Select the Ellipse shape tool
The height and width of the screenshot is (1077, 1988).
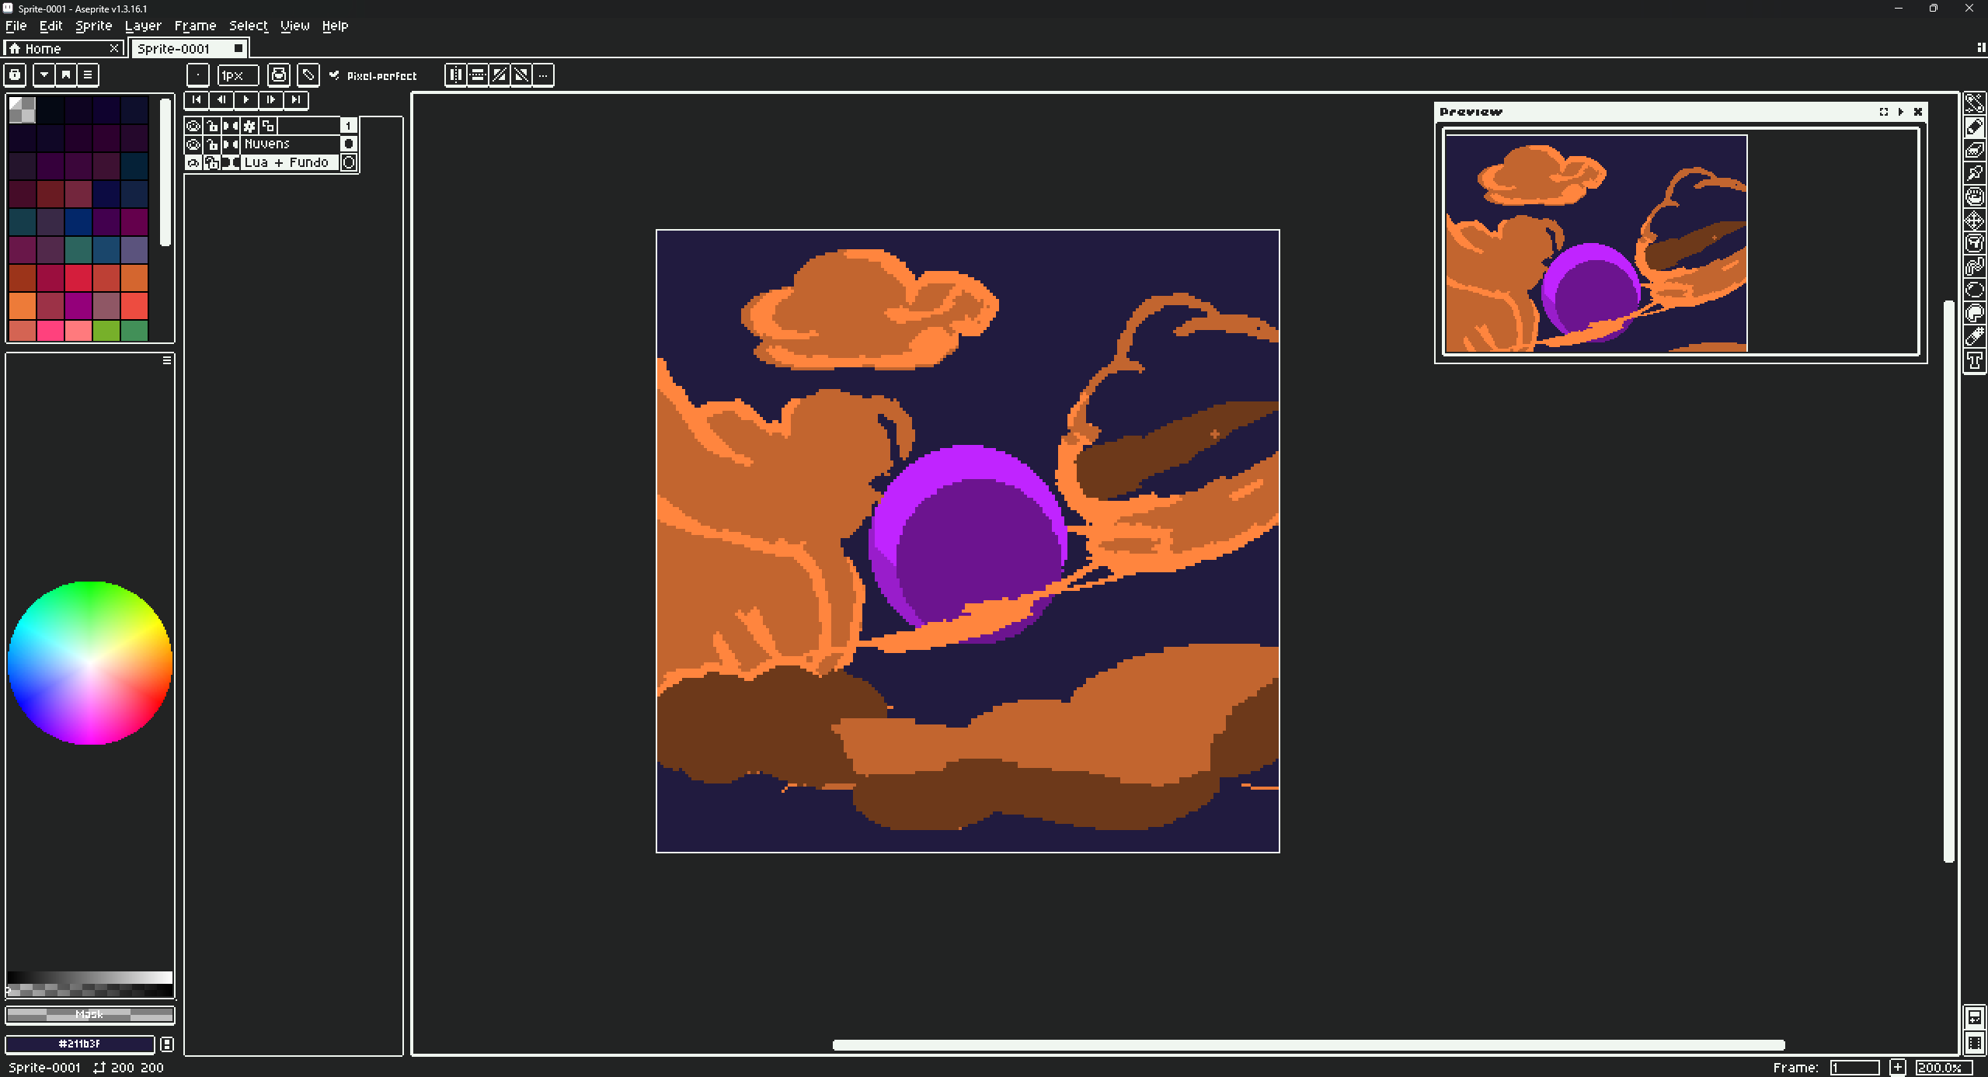(x=1974, y=290)
